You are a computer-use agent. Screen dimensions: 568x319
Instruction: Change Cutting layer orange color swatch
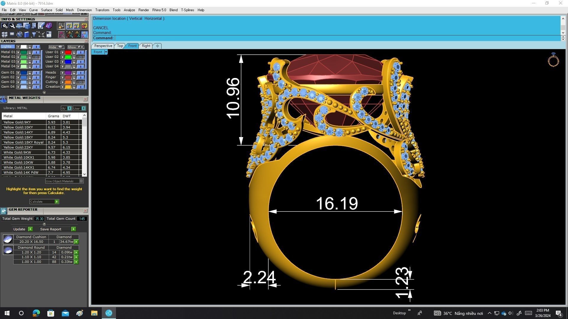(x=68, y=82)
